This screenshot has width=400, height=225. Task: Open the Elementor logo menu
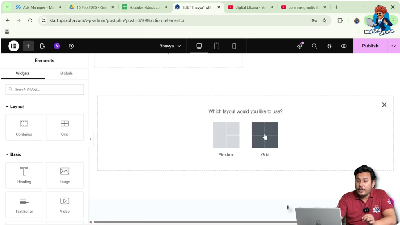[x=14, y=46]
